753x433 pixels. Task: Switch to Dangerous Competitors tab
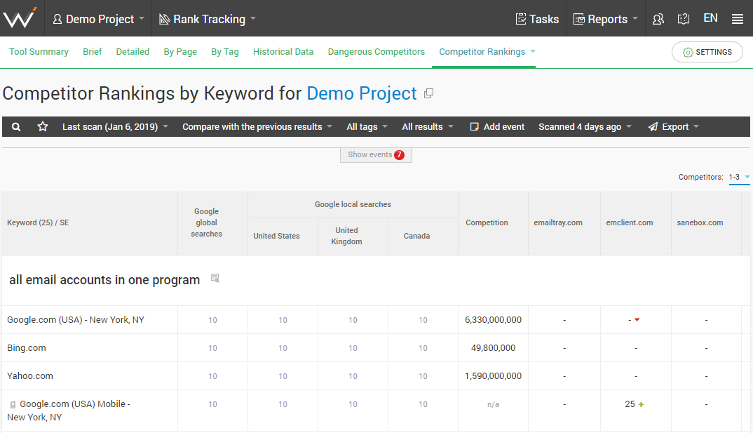click(x=376, y=51)
